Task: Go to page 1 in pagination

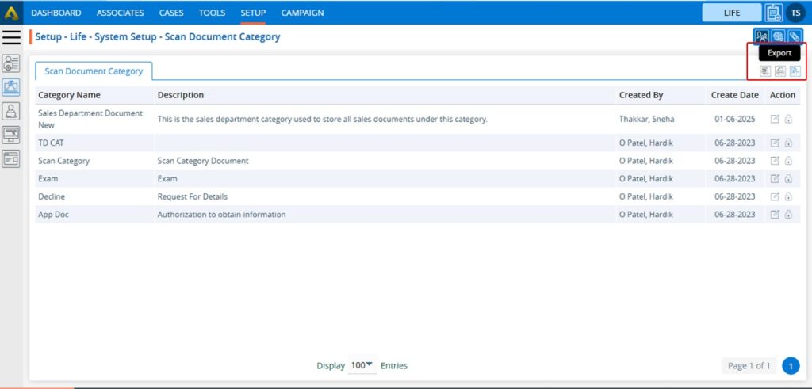Action: point(790,365)
